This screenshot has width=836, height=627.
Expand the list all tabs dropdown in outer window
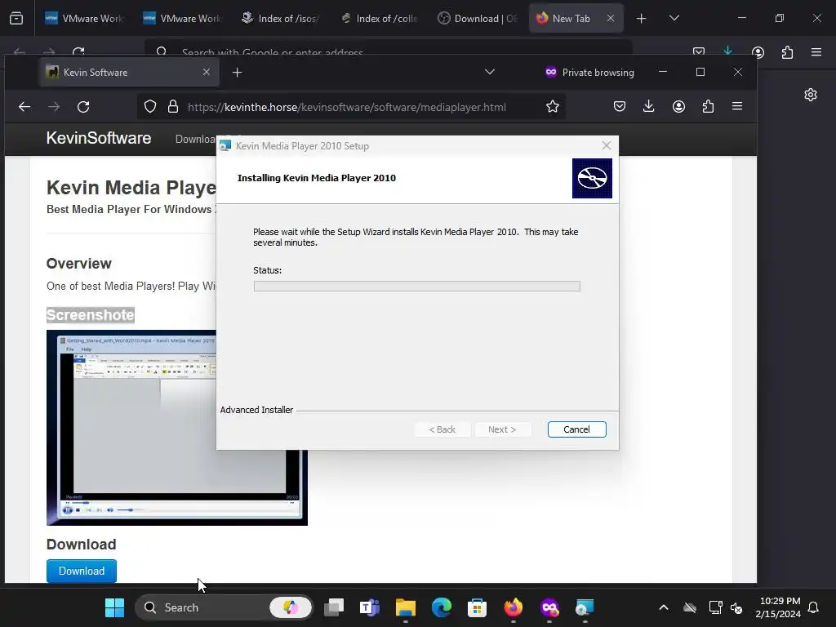tap(674, 18)
